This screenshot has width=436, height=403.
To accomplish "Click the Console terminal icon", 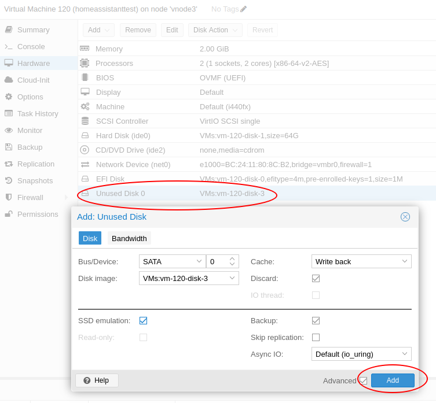I will tap(9, 46).
